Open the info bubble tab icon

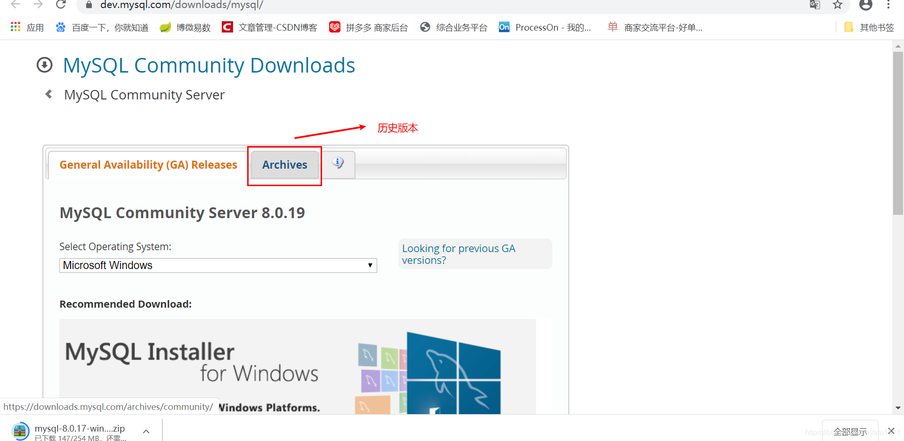tap(338, 163)
